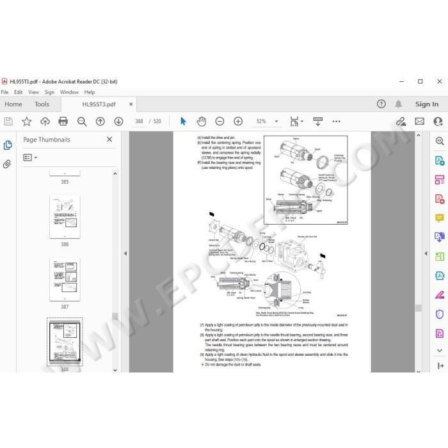Open Organize Pages tool
448x448 pixels.
[440, 180]
